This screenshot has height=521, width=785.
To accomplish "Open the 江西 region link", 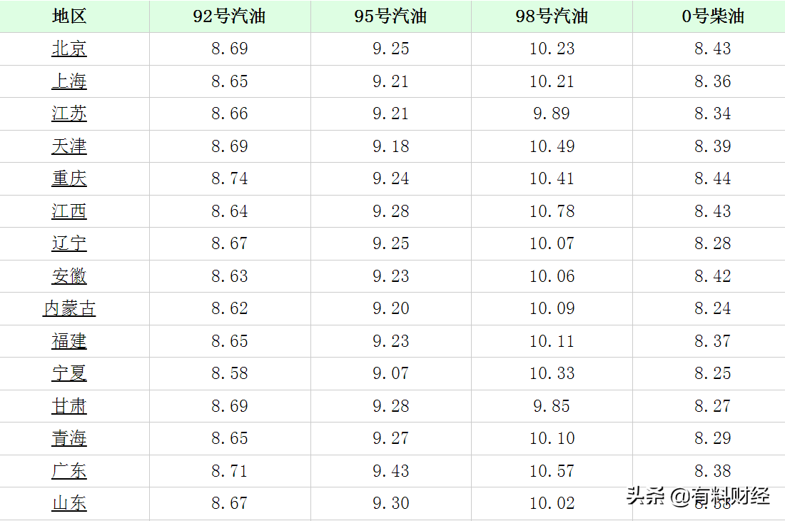I will point(69,211).
